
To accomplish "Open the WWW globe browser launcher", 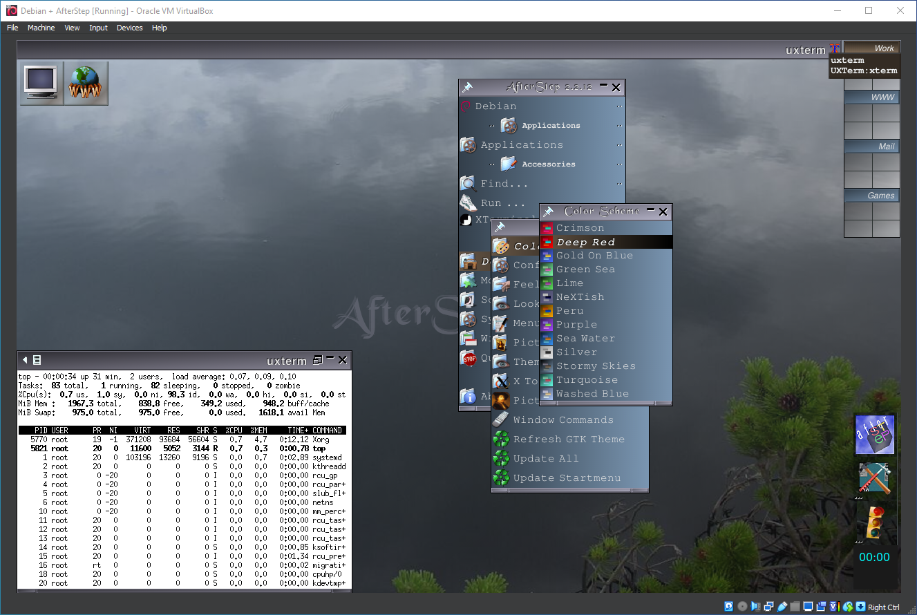I will click(x=86, y=83).
